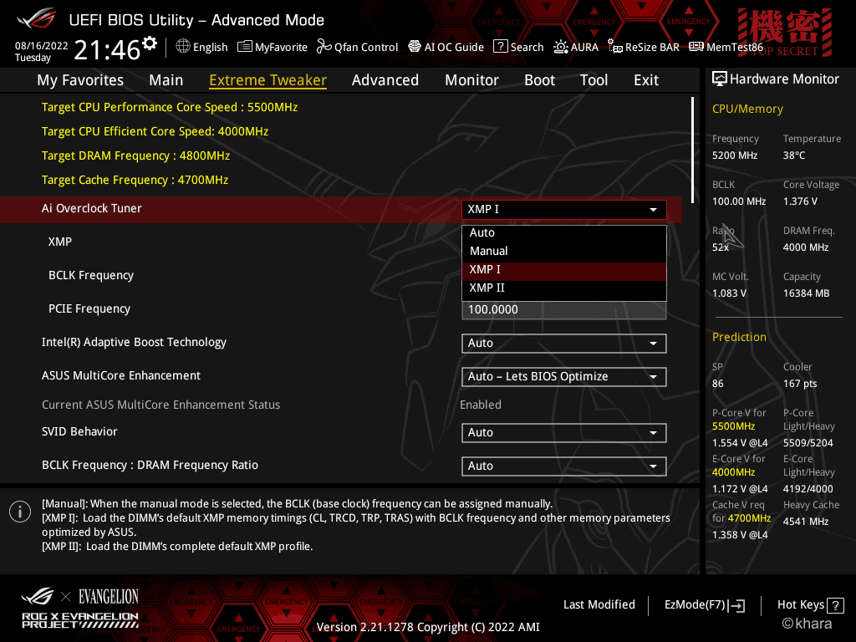Switch to the Main tab

[x=166, y=80]
